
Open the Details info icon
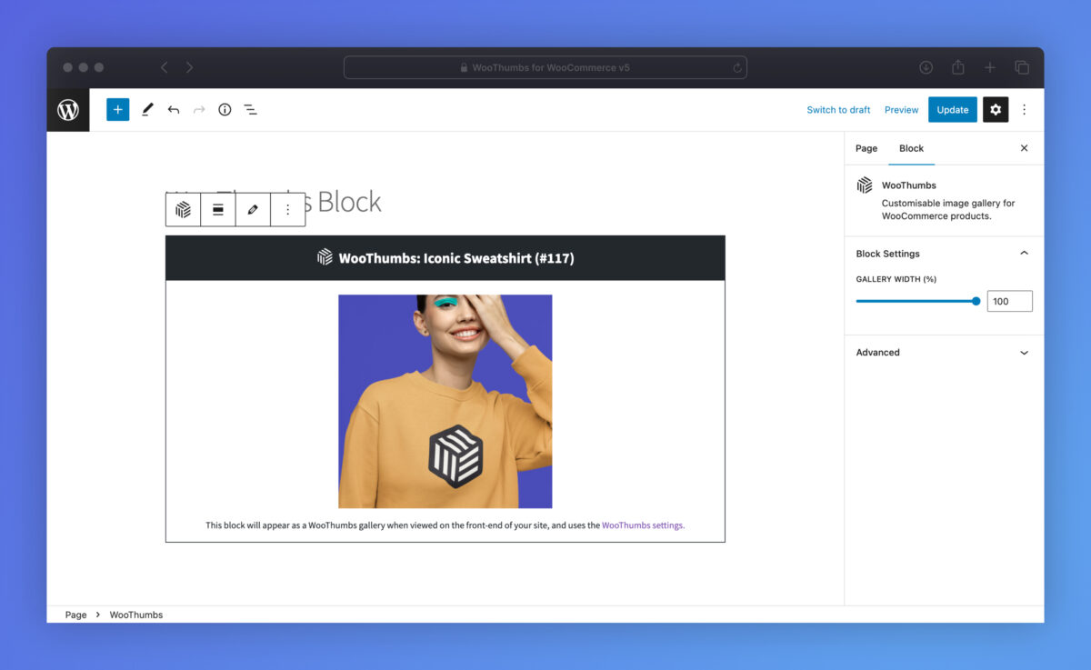225,110
